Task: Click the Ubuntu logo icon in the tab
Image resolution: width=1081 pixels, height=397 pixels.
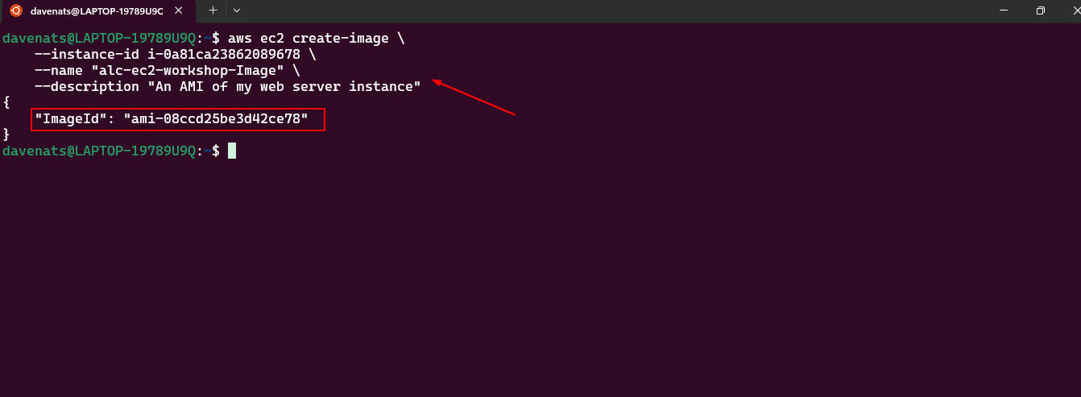Action: pos(15,11)
